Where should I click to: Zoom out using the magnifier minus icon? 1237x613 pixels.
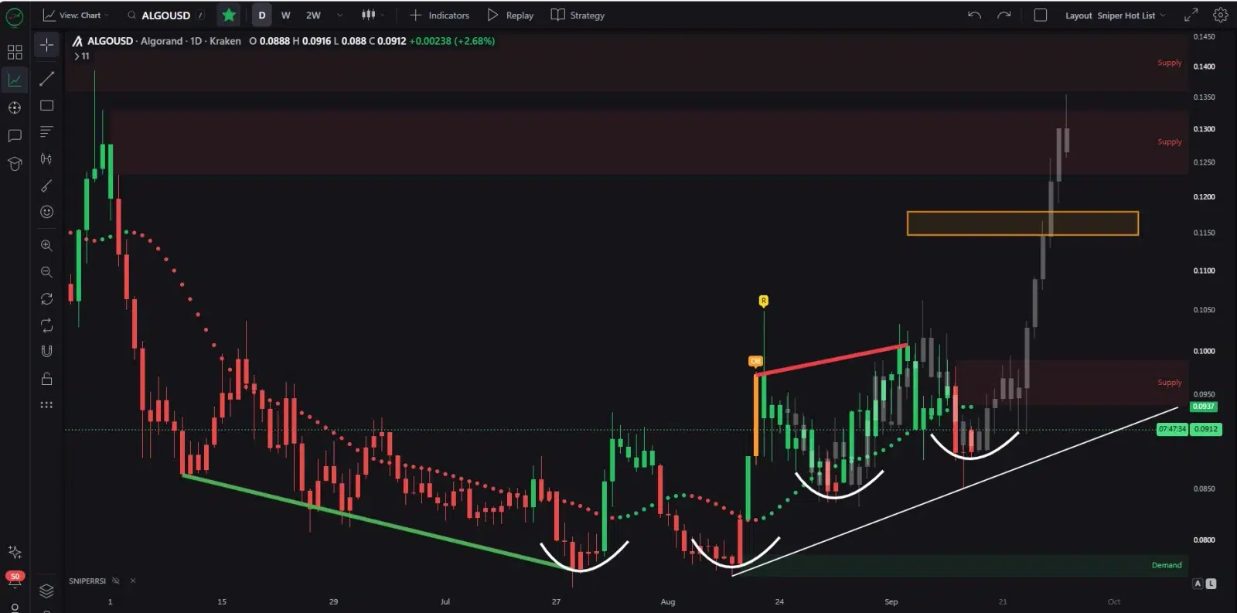click(46, 272)
